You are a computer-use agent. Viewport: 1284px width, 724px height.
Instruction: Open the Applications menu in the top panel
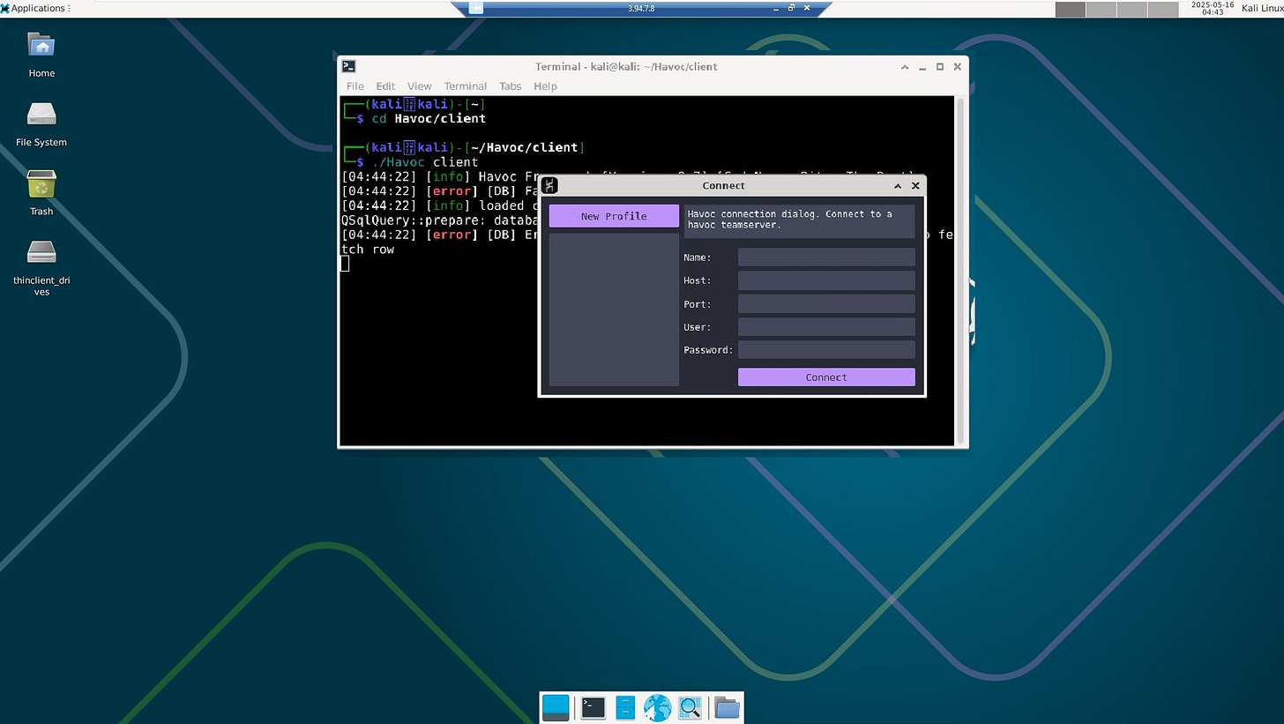pos(34,8)
